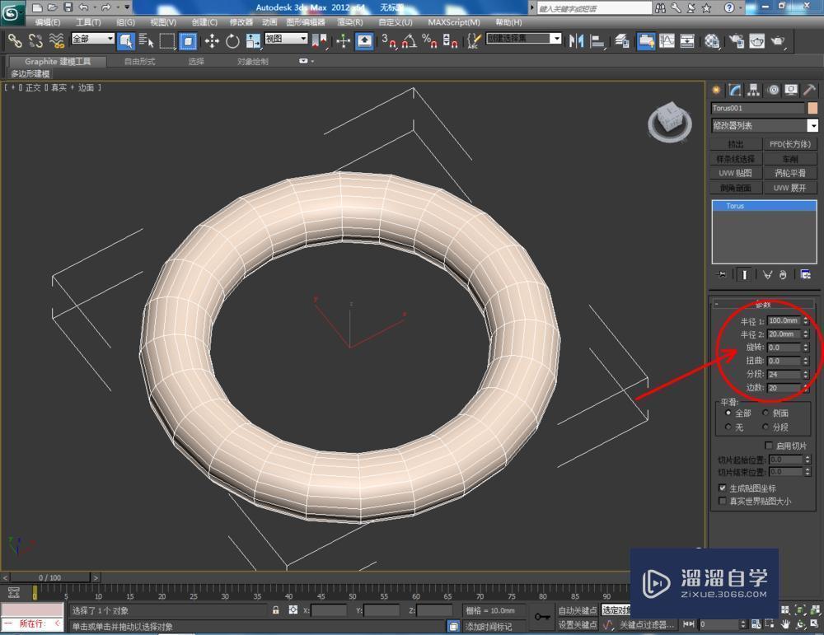Viewport: 824px width, 635px height.
Task: Open the Select by Name dialog
Action: tap(146, 40)
